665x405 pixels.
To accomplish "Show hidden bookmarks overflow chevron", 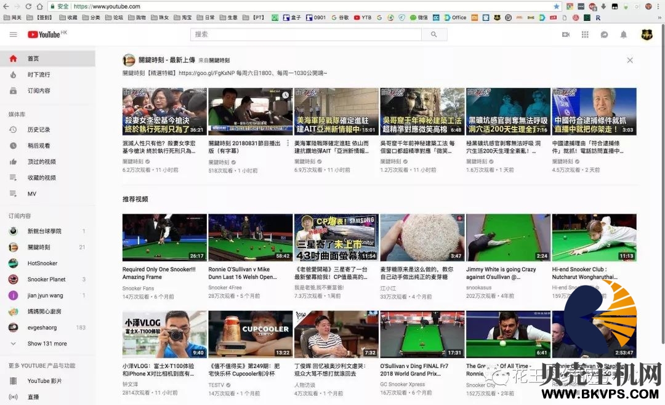I will tap(659, 17).
